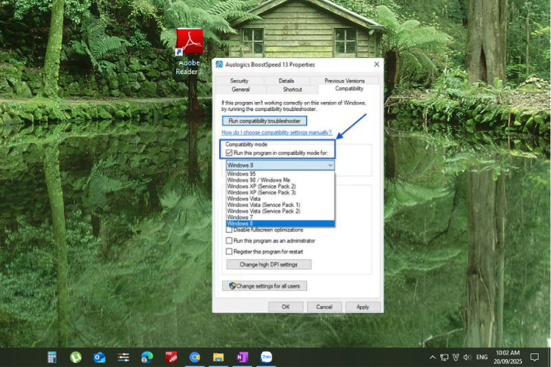This screenshot has width=551, height=367.
Task: Select the Compatibility tab
Action: [x=349, y=89]
